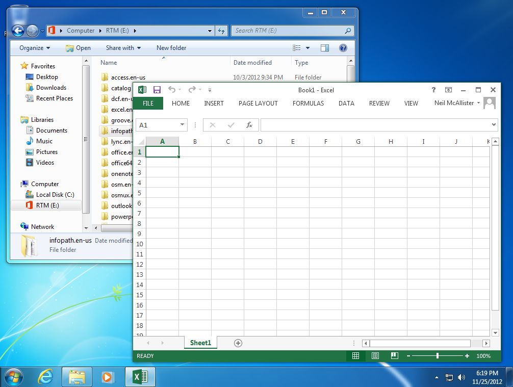Zoom in with the plus button
This screenshot has width=513, height=387.
click(x=467, y=356)
